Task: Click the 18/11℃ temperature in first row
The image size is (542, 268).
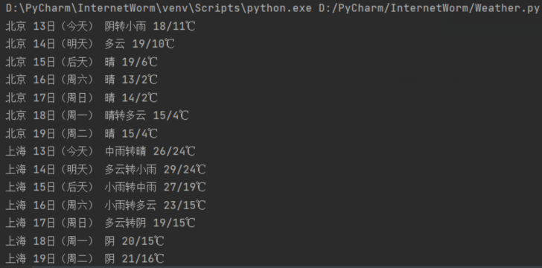Action: 174,26
